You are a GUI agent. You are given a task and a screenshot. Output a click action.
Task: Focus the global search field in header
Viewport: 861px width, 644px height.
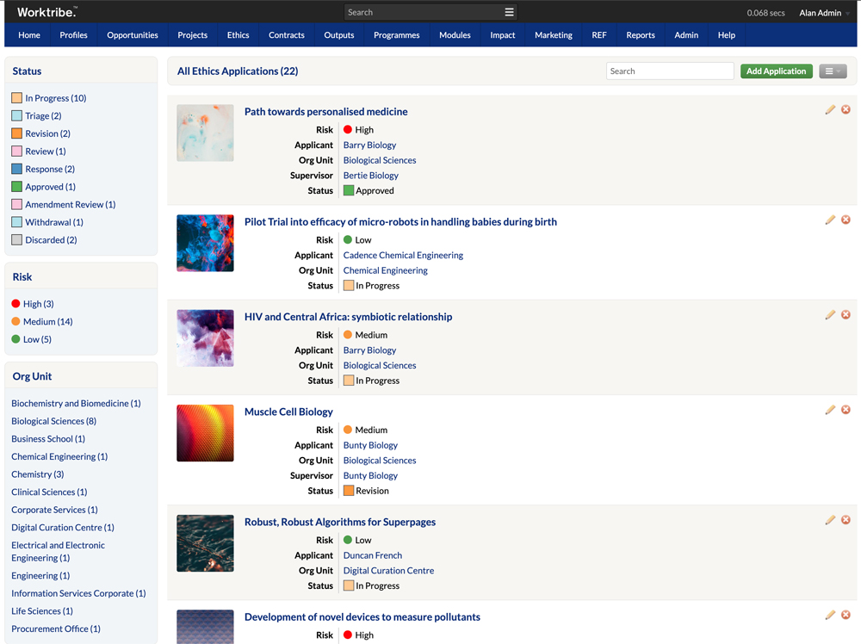pos(423,12)
